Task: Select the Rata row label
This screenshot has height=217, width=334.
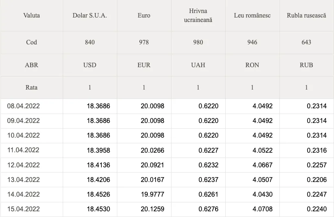Action: [x=31, y=87]
